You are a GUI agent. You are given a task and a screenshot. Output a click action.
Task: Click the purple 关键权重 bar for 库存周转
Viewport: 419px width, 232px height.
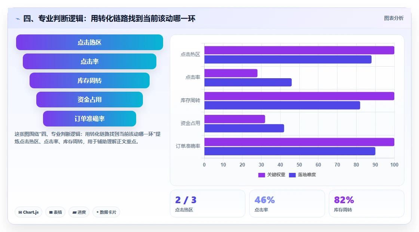click(299, 96)
